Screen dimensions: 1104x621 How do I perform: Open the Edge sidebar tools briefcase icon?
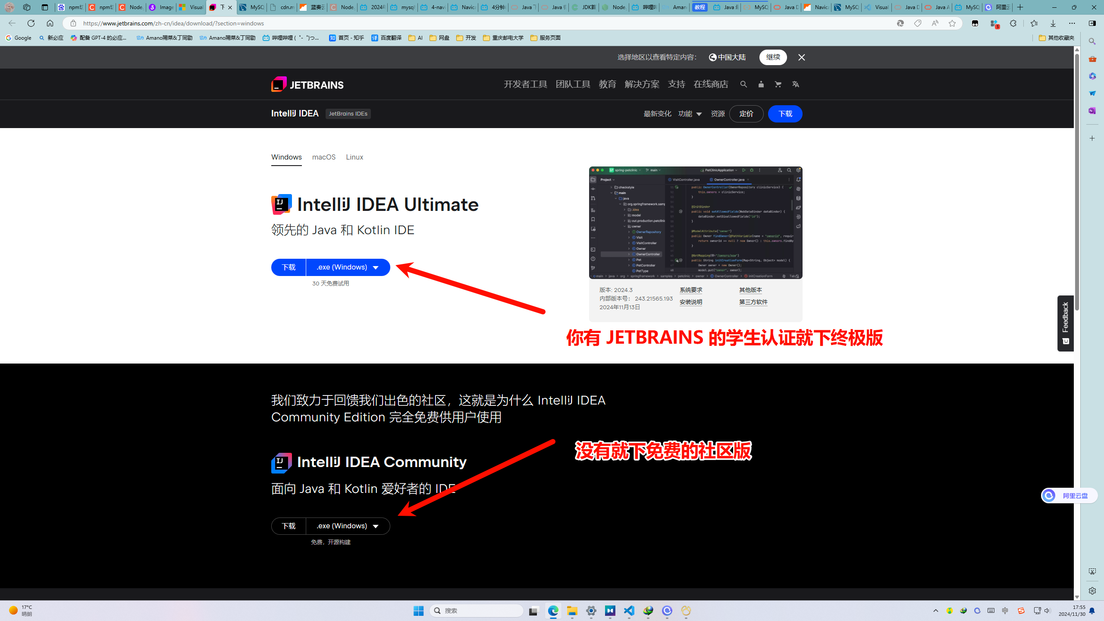coord(1092,59)
